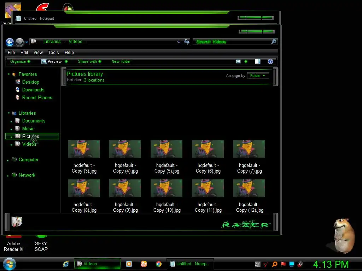Open the Edit menu
The image size is (362, 271).
pos(24,53)
